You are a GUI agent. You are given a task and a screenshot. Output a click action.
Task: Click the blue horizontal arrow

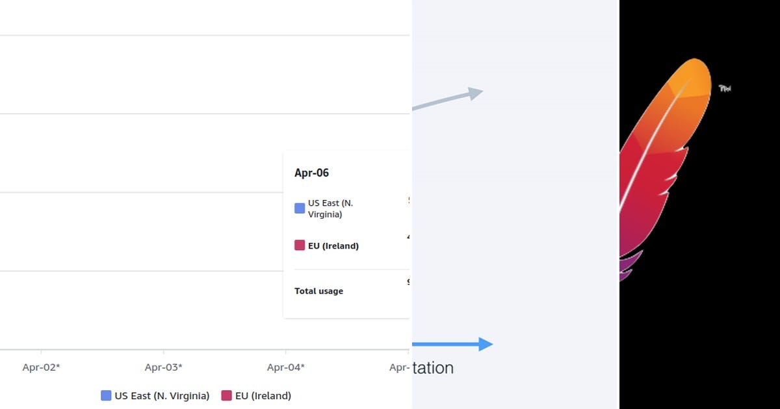452,344
